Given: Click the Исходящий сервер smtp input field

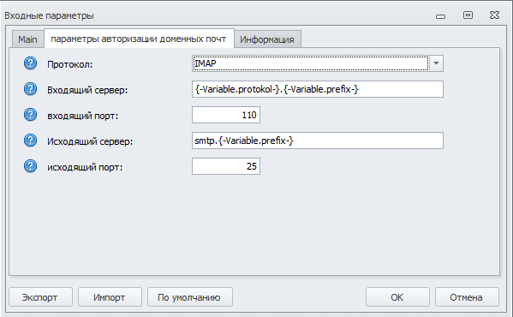Looking at the screenshot, I should coord(318,141).
